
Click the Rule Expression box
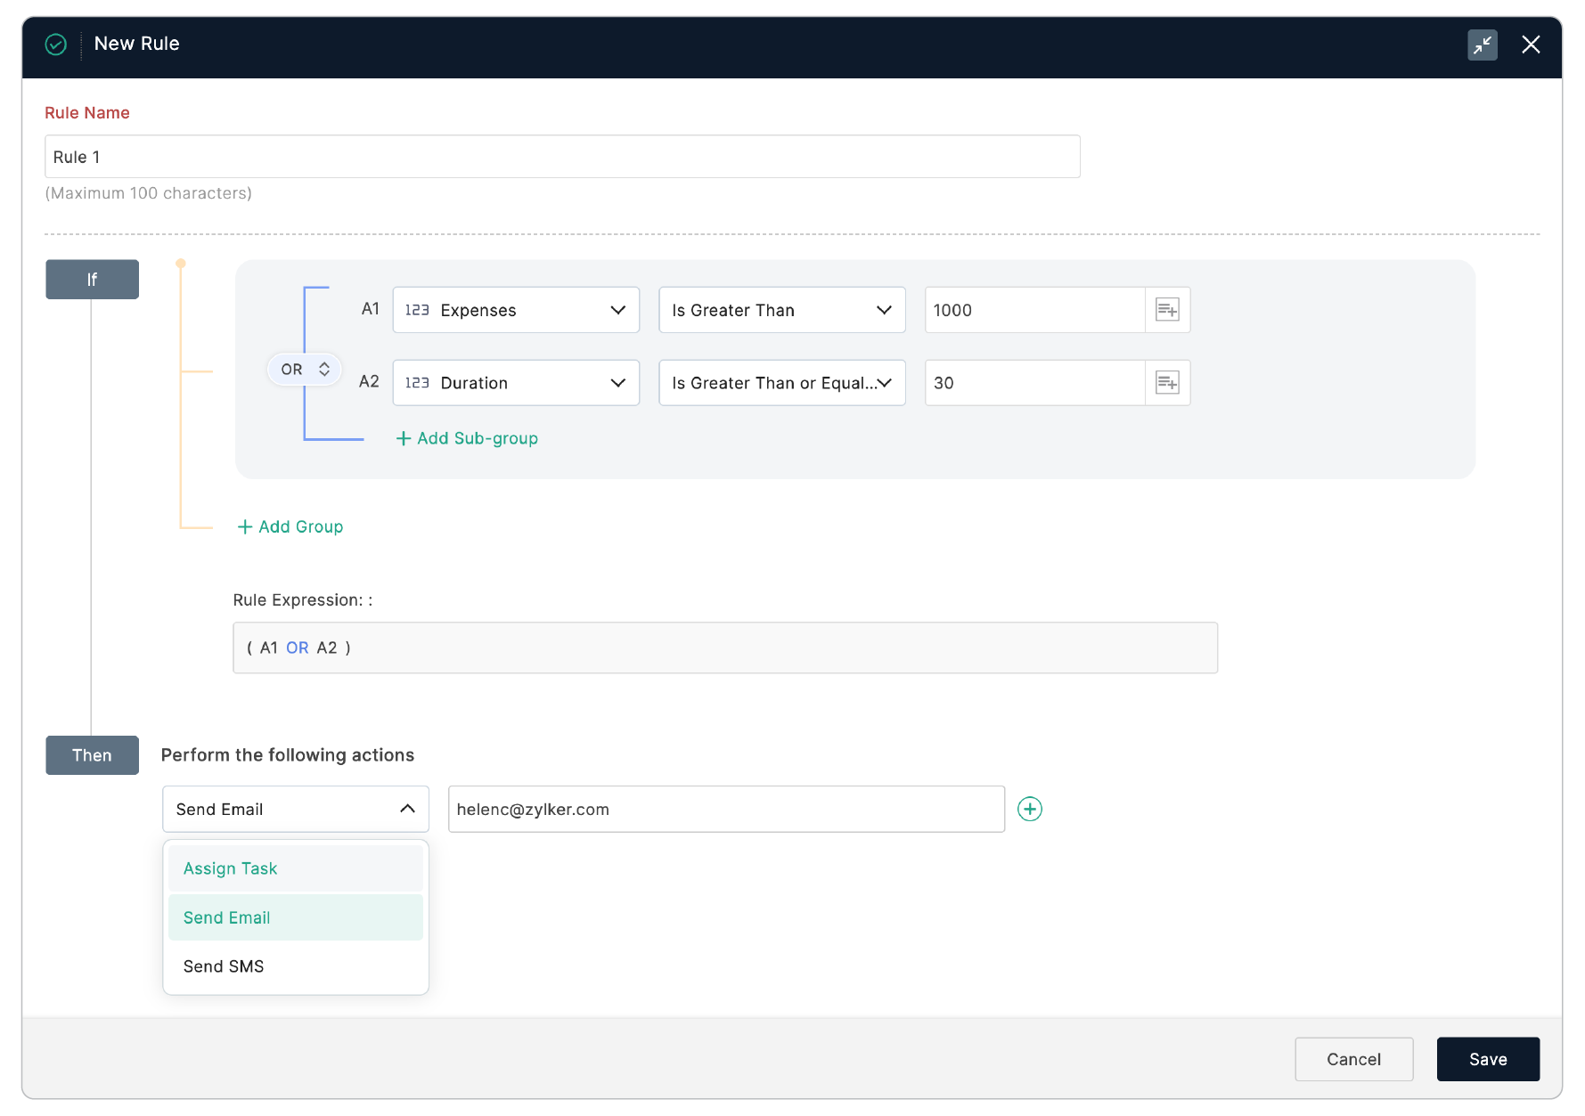click(x=725, y=648)
